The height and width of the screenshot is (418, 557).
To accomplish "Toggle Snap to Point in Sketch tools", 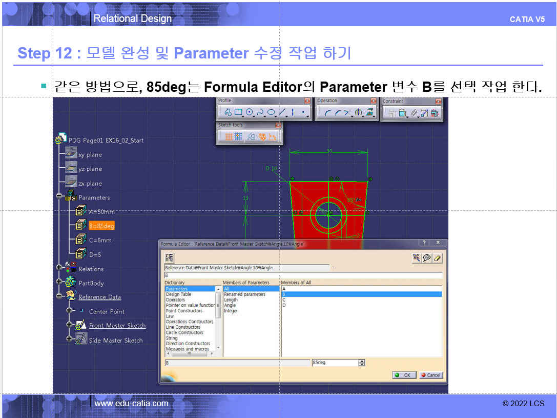I will click(238, 136).
